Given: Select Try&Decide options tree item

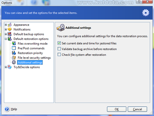Looking at the screenshot, I should (27, 67).
